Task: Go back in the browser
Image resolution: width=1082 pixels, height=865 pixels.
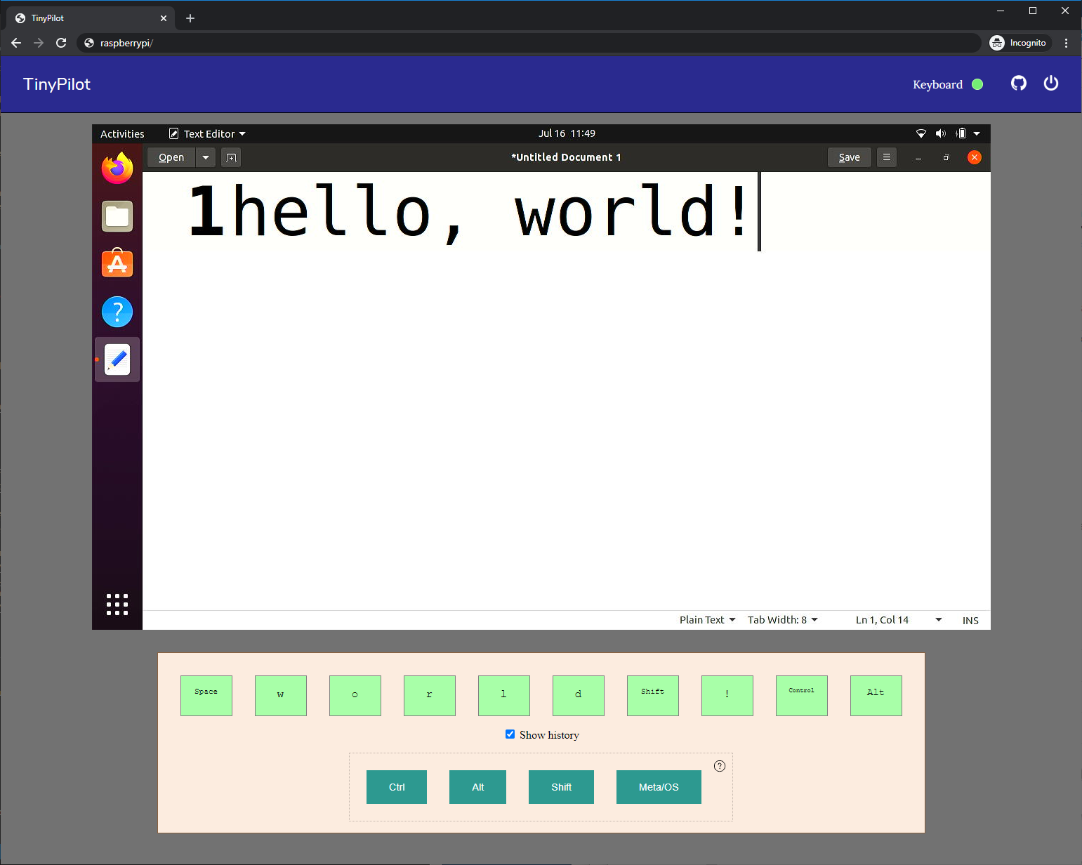Action: [x=16, y=43]
